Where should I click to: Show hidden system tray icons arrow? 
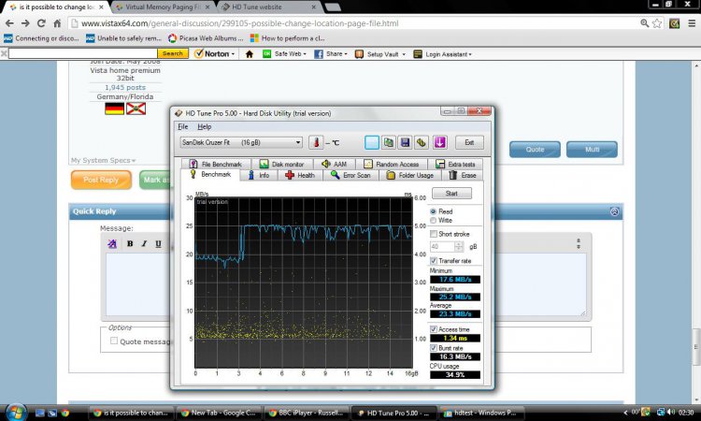(625, 413)
